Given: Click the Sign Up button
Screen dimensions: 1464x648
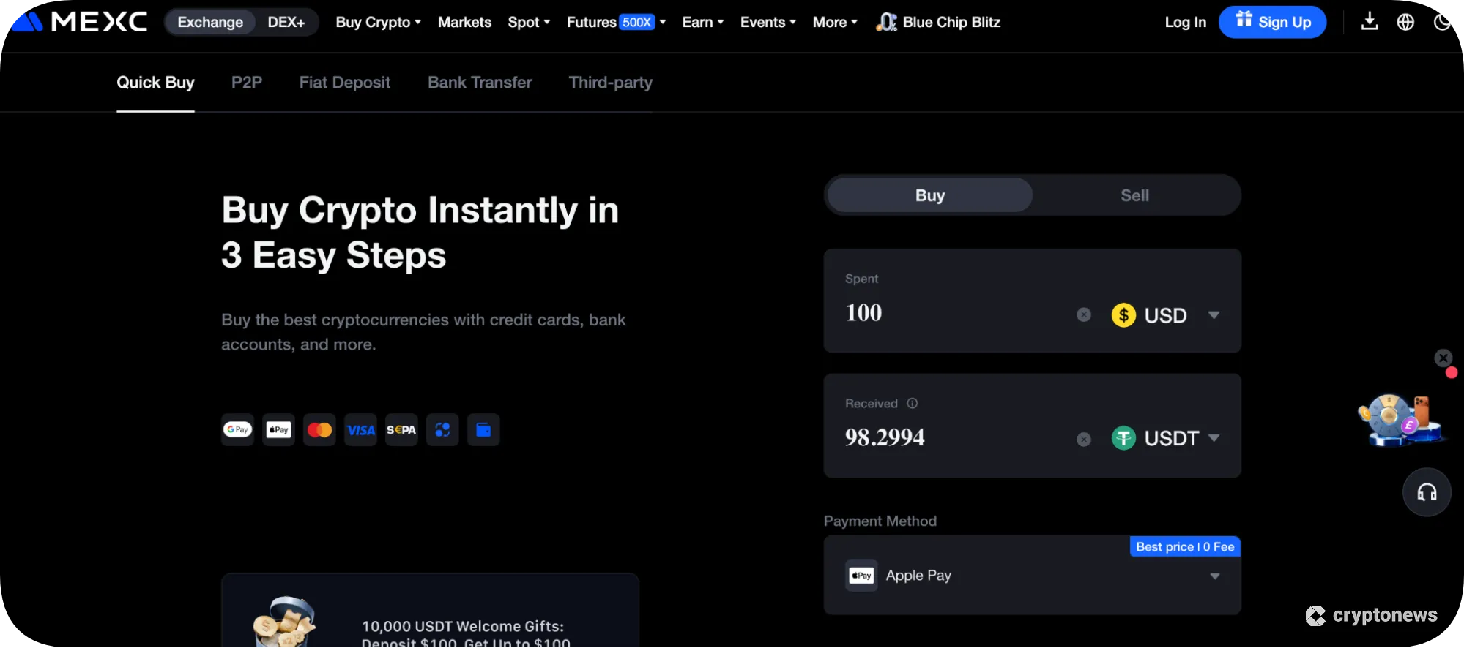Looking at the screenshot, I should [x=1272, y=22].
